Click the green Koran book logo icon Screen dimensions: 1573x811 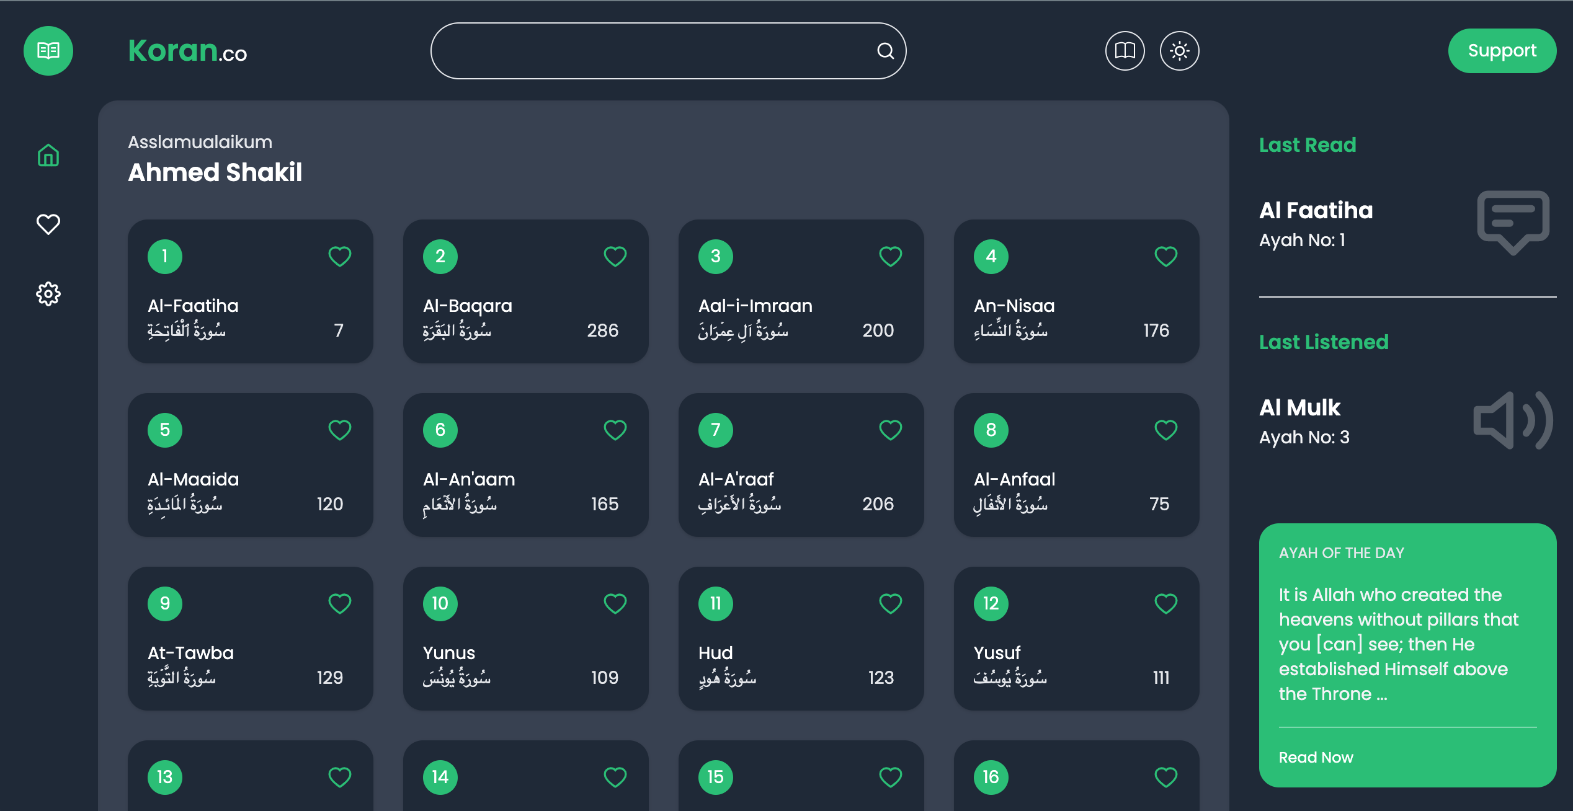coord(48,51)
